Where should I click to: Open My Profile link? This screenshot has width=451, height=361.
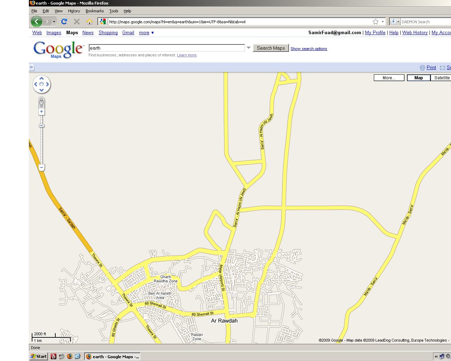tap(375, 32)
